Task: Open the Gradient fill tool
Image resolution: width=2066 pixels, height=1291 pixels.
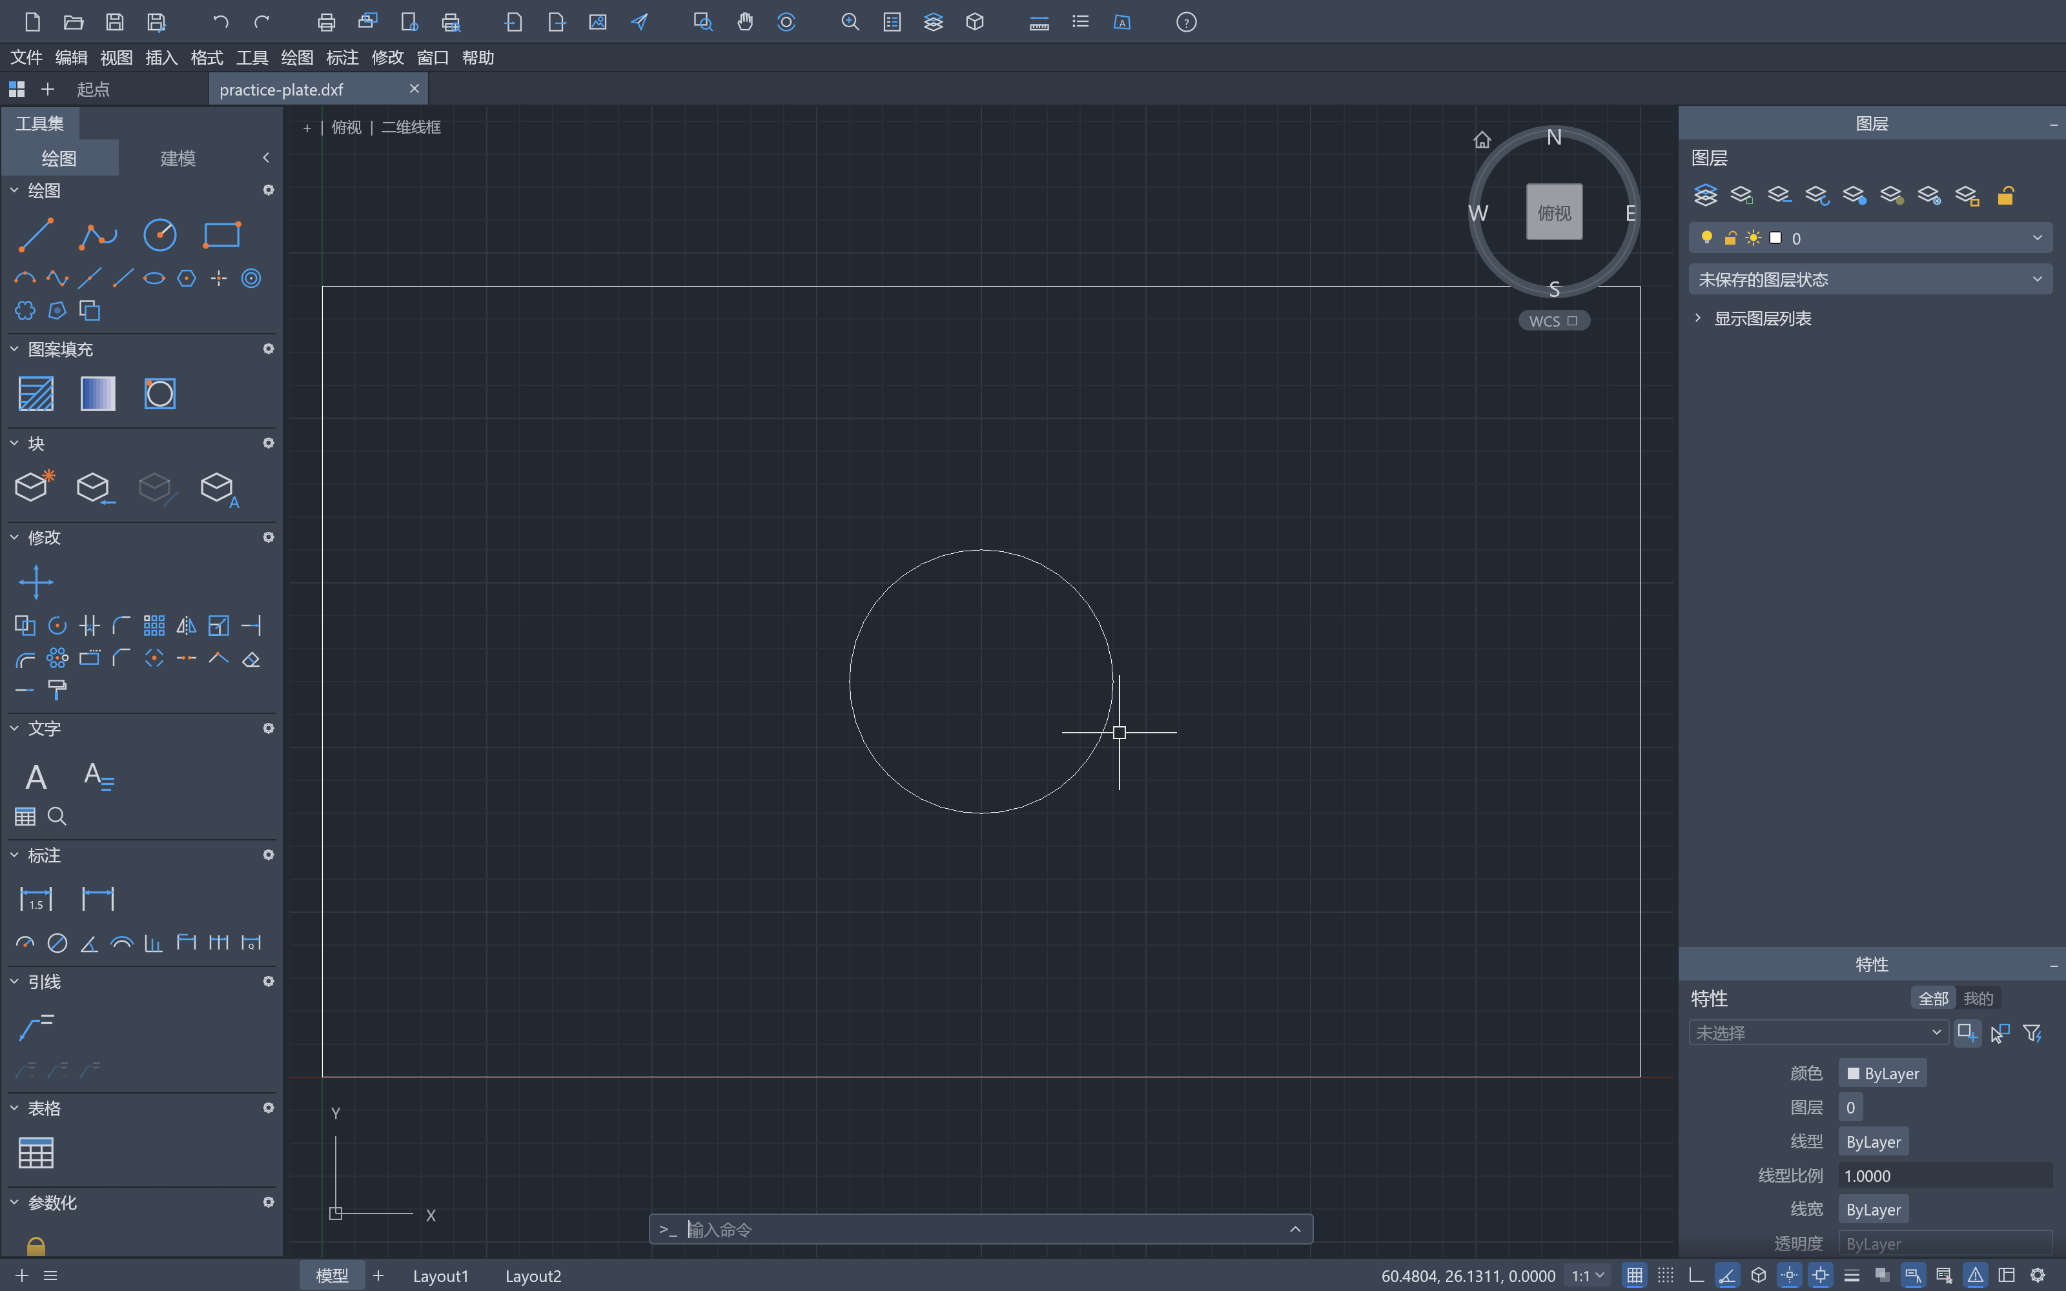Action: coord(97,394)
